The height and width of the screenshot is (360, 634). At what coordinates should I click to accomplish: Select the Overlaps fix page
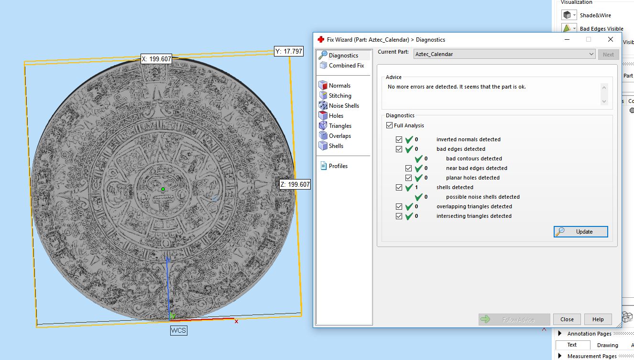click(x=339, y=136)
